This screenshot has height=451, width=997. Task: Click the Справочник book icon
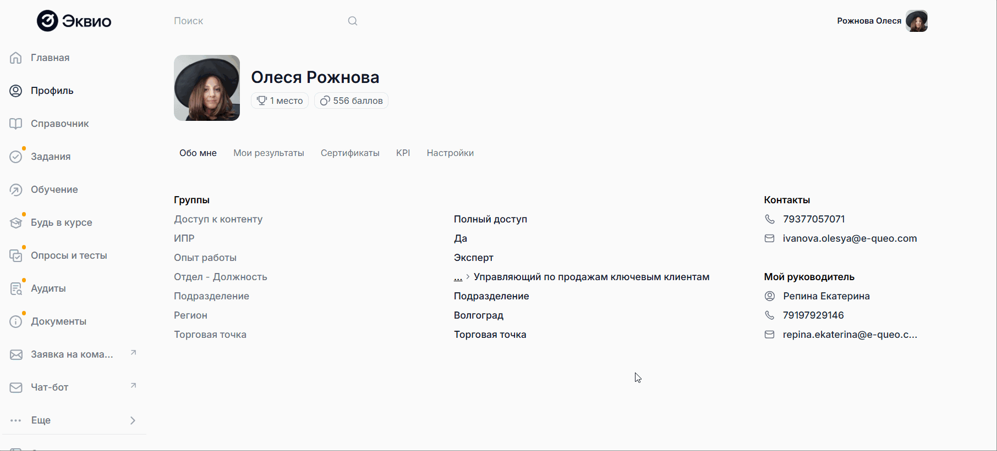click(16, 124)
